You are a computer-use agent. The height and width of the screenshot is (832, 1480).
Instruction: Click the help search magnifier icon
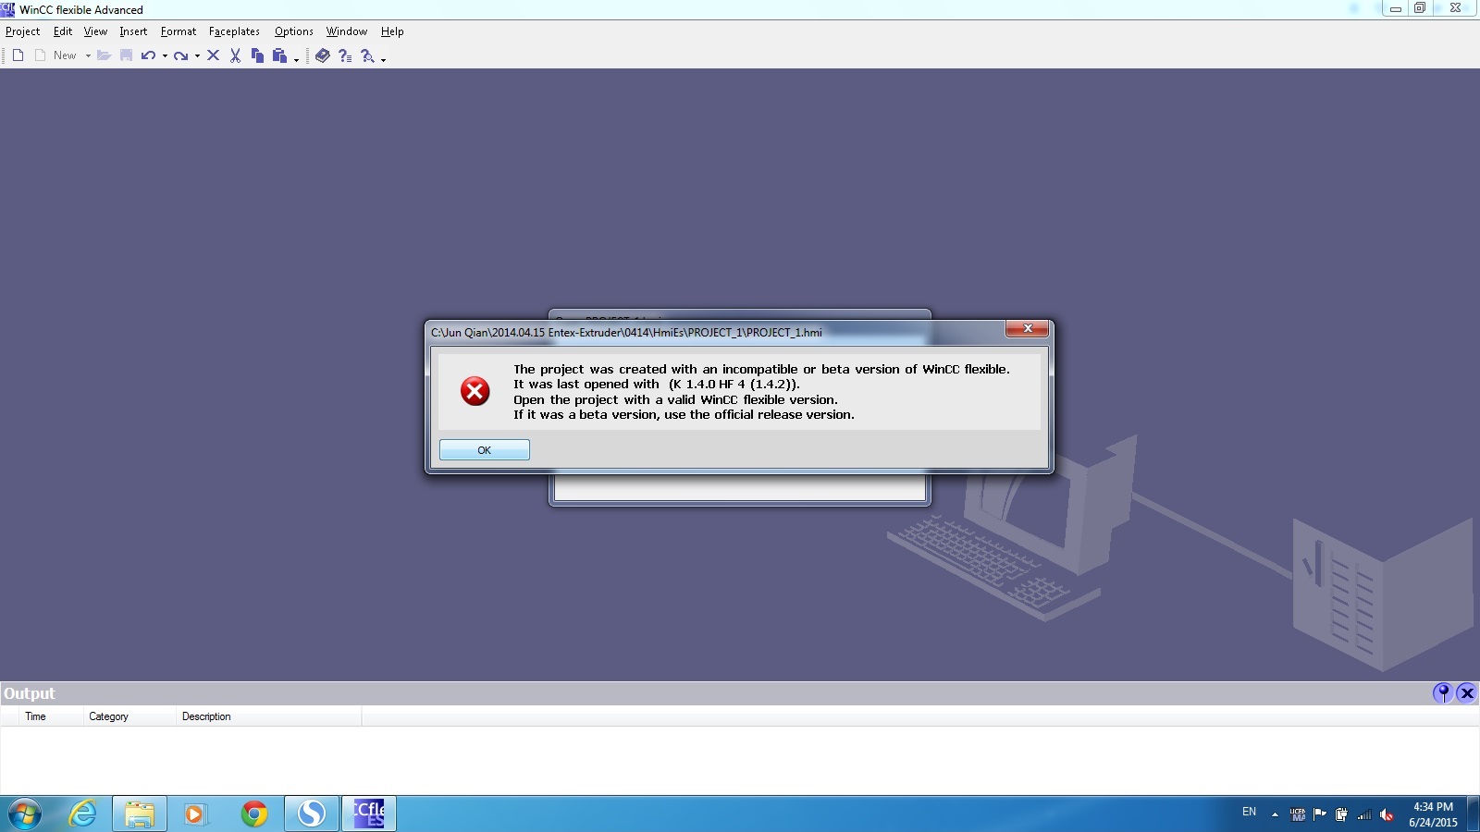[367, 55]
